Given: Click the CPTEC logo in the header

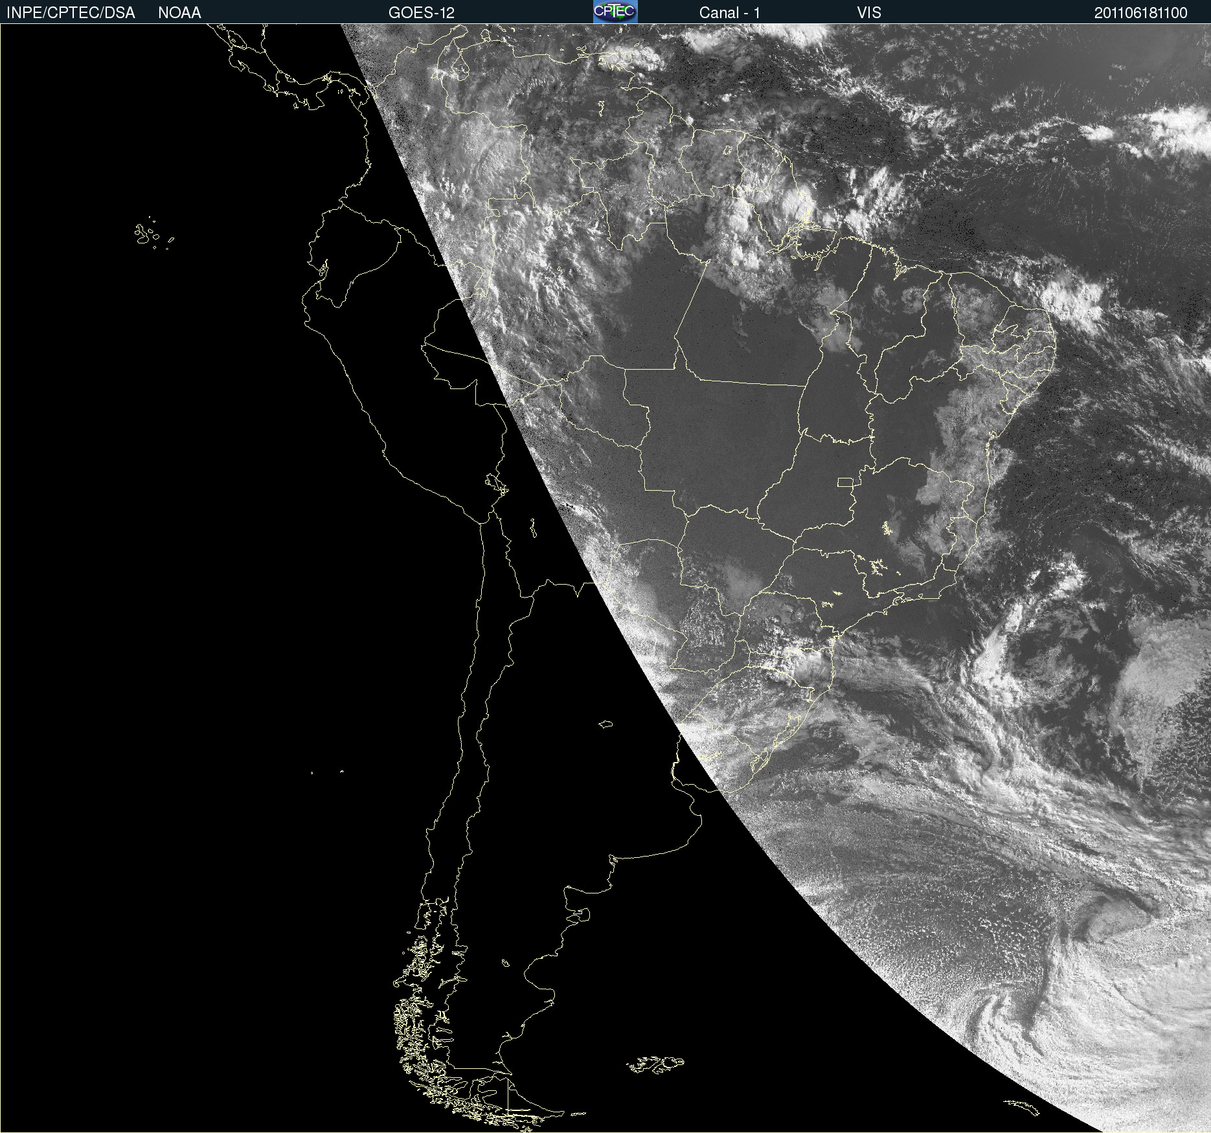Looking at the screenshot, I should click(x=615, y=12).
